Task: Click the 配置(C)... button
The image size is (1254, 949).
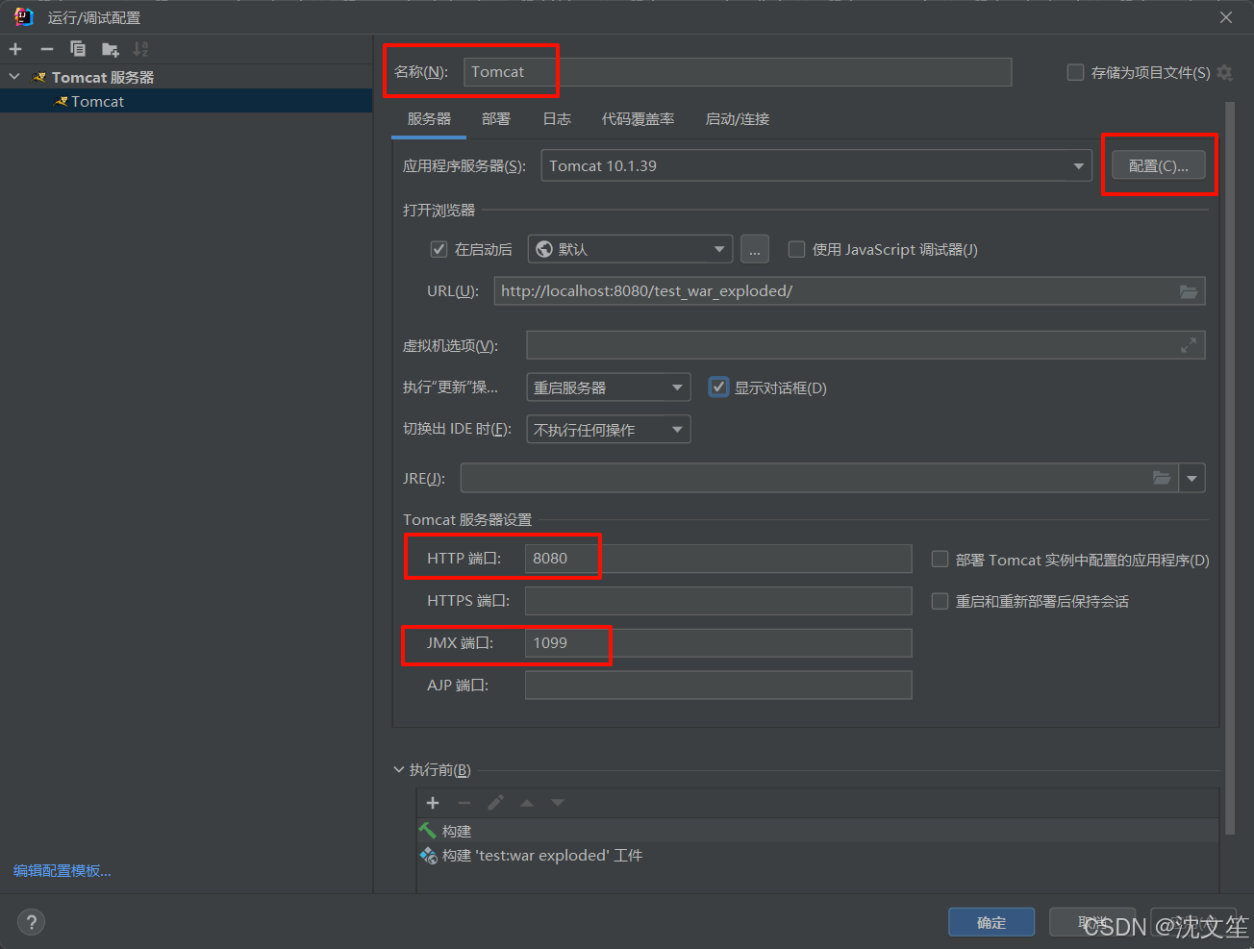Action: tap(1159, 165)
